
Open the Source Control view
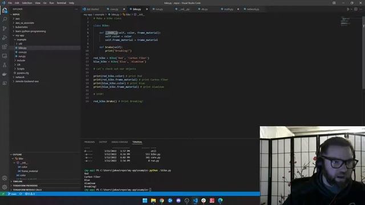pos(5,28)
